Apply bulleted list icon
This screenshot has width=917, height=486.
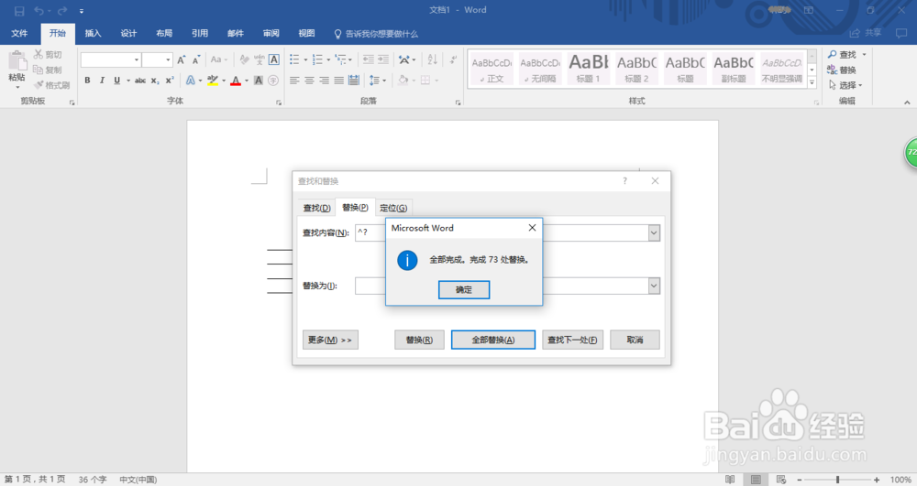294,59
